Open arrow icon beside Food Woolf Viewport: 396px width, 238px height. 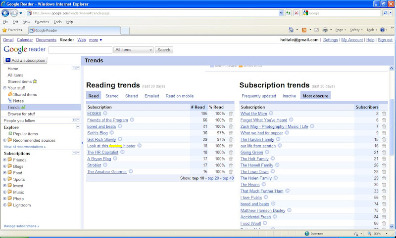(x=265, y=223)
